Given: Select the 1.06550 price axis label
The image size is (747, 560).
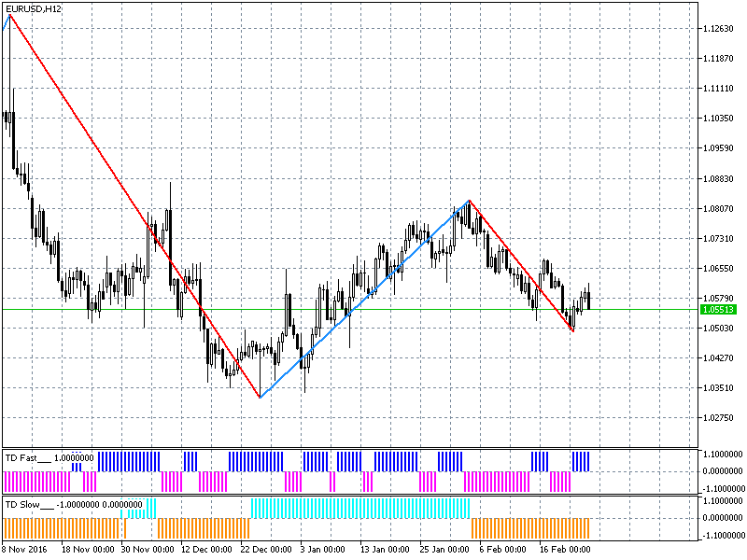Looking at the screenshot, I should [718, 269].
